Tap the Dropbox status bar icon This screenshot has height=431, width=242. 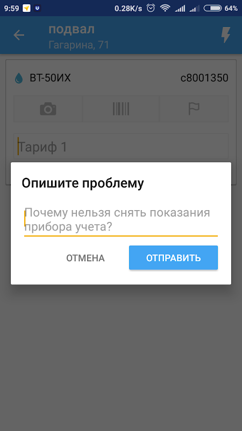click(38, 8)
